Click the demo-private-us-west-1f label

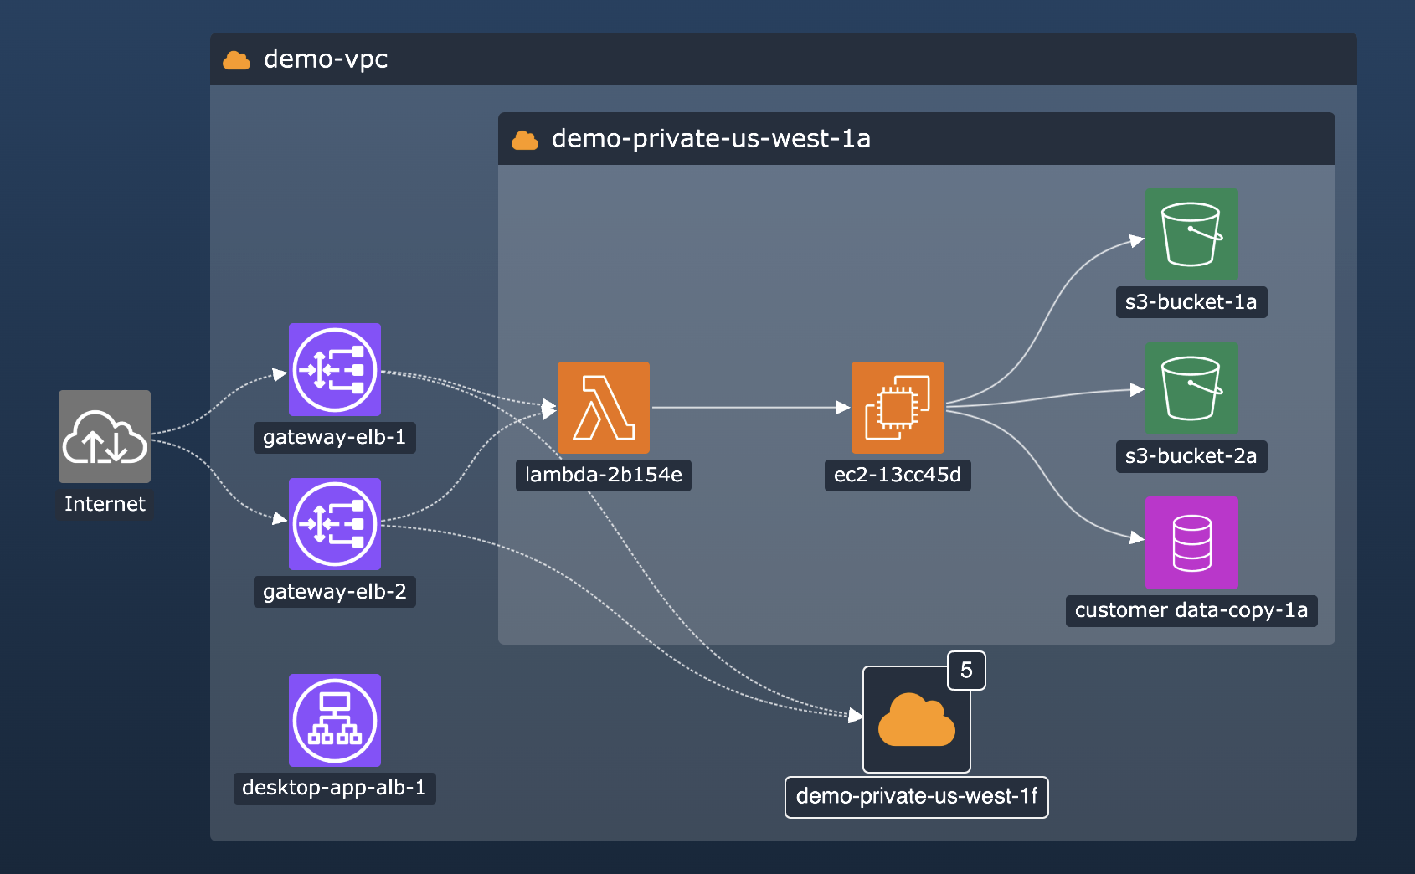coord(917,796)
